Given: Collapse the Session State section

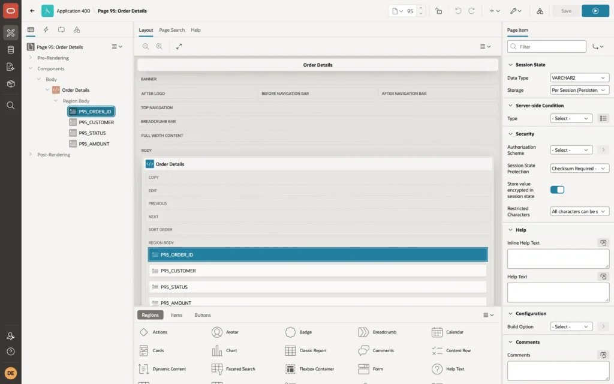Looking at the screenshot, I should (510, 65).
